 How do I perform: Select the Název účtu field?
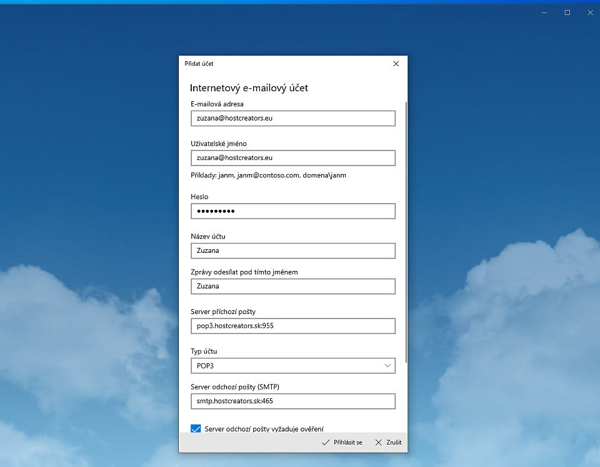click(292, 250)
